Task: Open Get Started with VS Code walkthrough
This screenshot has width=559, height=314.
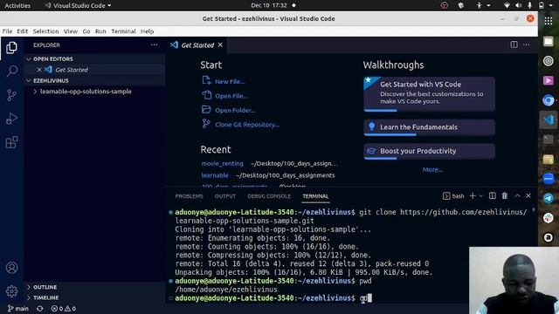Action: (429, 94)
